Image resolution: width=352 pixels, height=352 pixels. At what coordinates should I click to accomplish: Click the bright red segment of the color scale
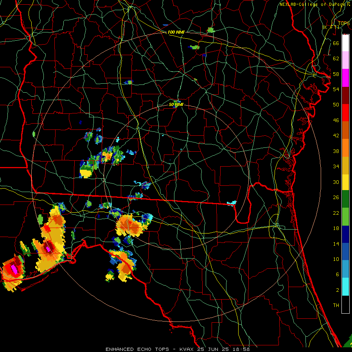pos(345,113)
